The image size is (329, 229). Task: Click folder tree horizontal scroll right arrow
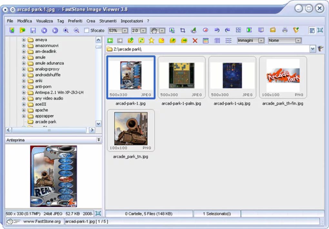pos(92,130)
